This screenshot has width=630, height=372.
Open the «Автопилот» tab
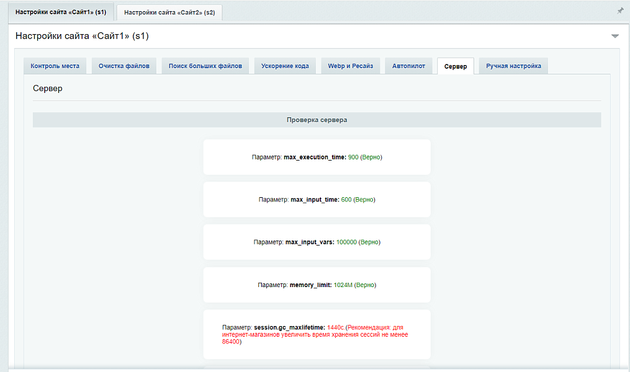tap(408, 66)
